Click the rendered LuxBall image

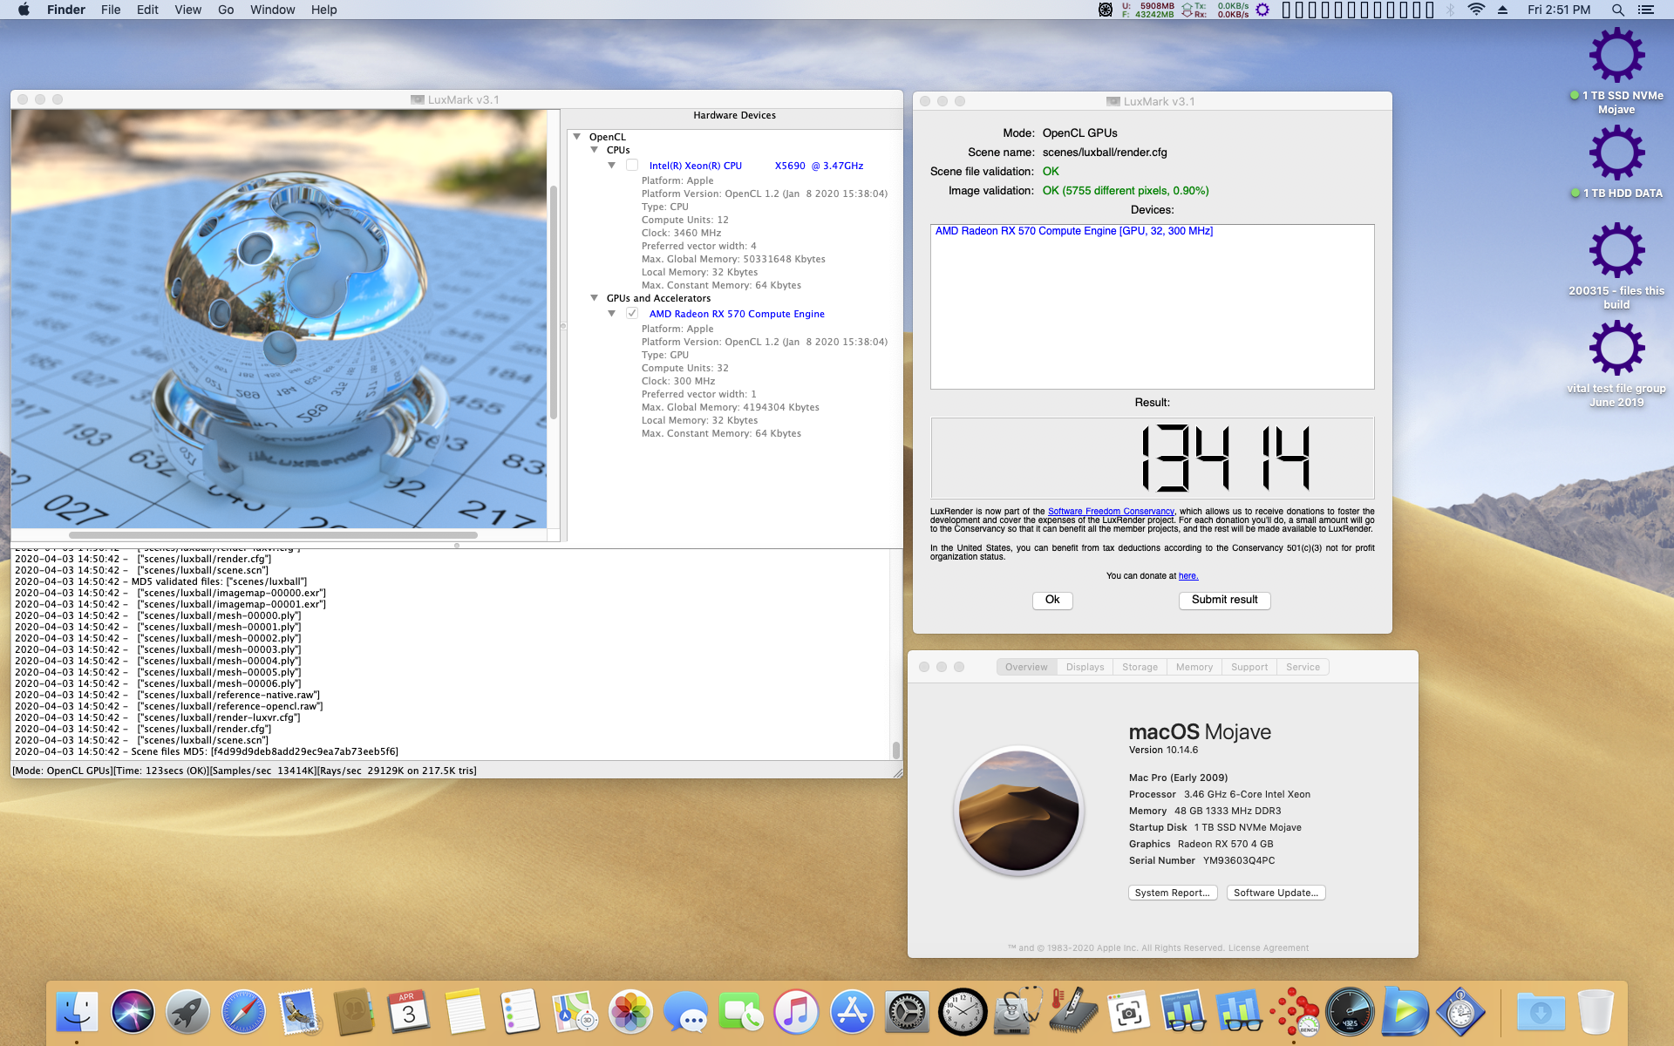(x=279, y=319)
